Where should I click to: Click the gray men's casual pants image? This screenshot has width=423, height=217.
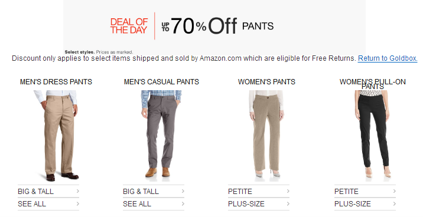pyautogui.click(x=161, y=136)
